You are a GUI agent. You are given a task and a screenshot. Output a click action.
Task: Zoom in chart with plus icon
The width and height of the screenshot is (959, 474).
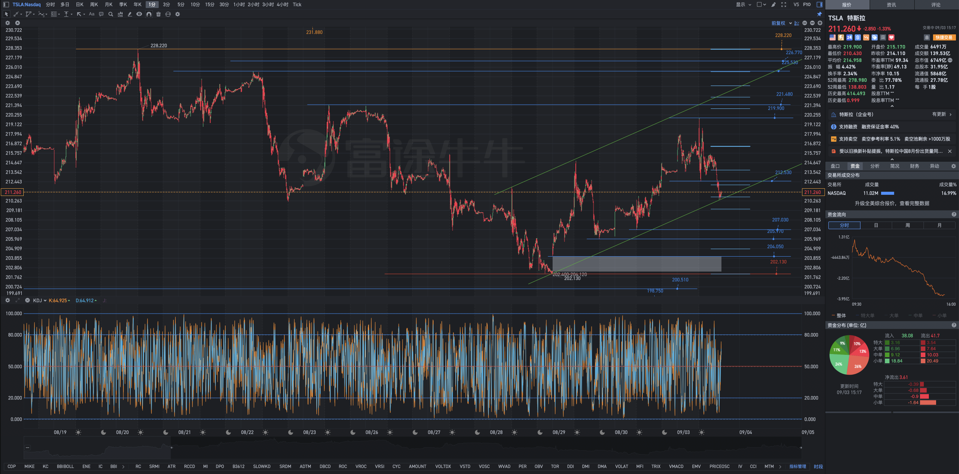pos(820,23)
